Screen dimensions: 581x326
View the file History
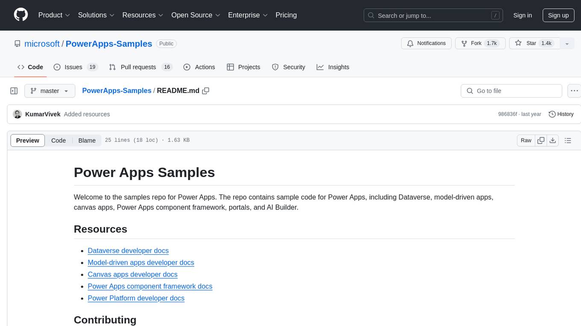[x=561, y=114]
